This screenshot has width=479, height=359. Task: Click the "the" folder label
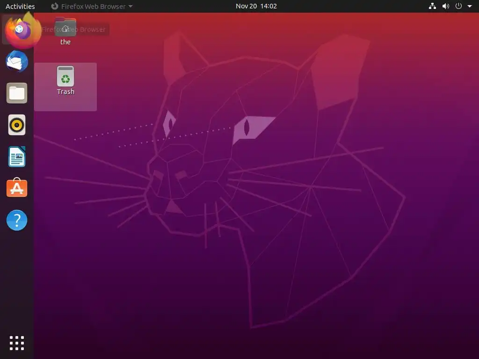[x=65, y=42]
